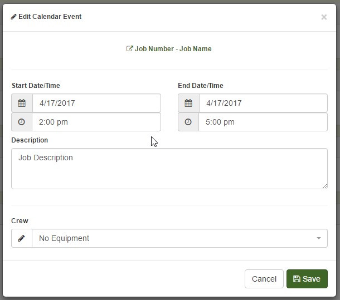Select the start date field showing 4/17/2017
Screen dimensions: 340x300
point(96,103)
